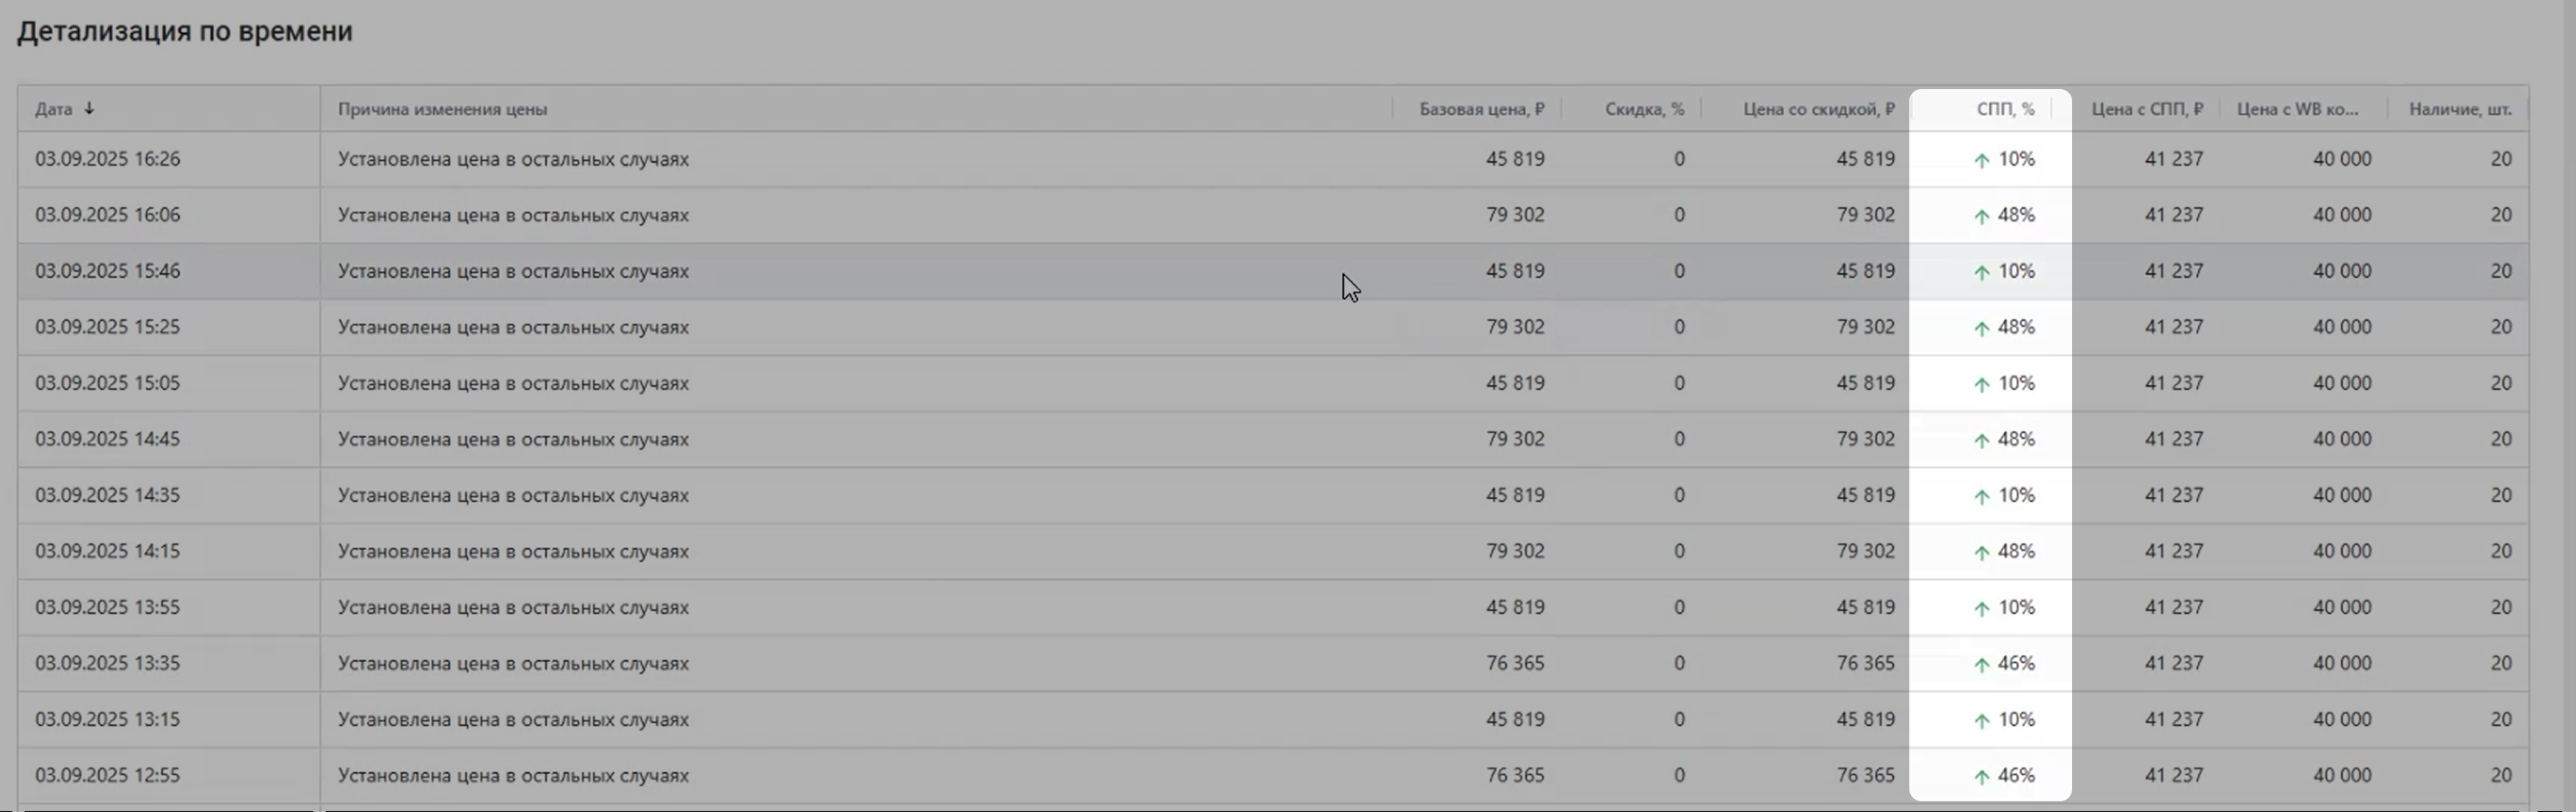Image resolution: width=2576 pixels, height=812 pixels.
Task: Click base price 76 365 in 13:35 row
Action: [x=1514, y=663]
